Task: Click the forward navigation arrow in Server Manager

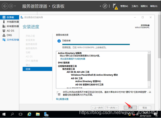Action: click(x=11, y=6)
